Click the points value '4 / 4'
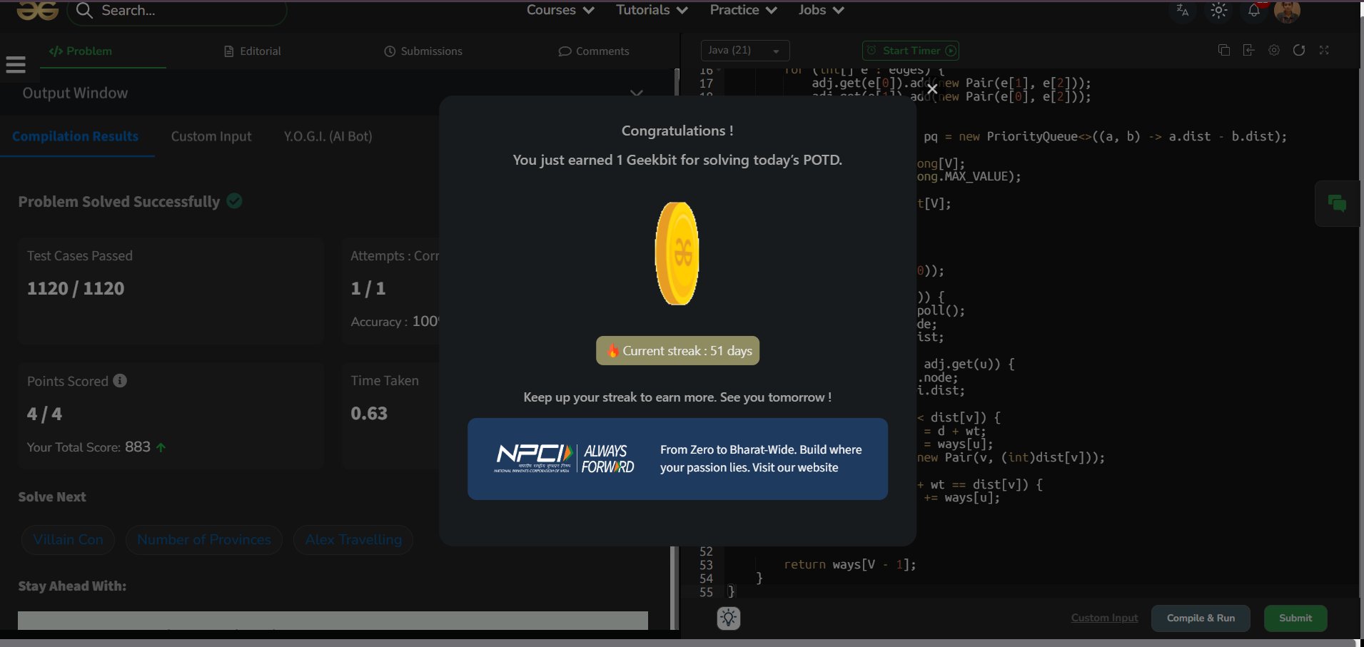Image resolution: width=1364 pixels, height=647 pixels. tap(44, 414)
